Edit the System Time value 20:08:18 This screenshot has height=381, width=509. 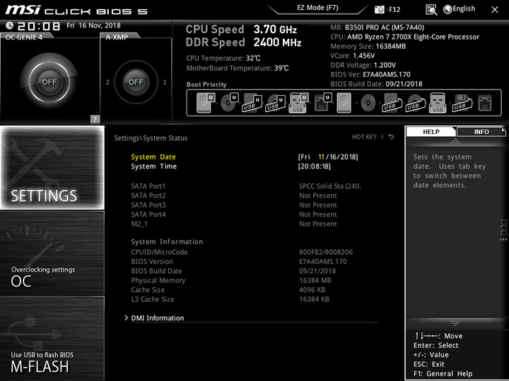pos(314,167)
